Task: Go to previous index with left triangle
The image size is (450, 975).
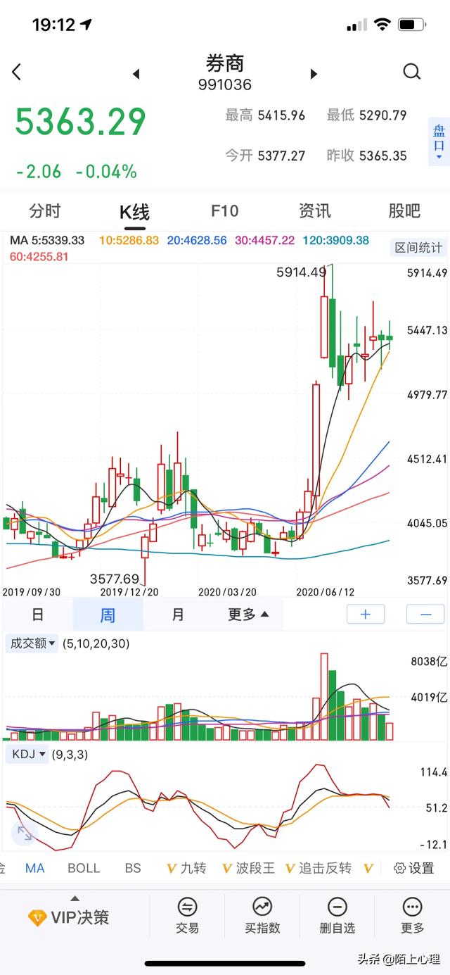Action: tap(136, 74)
